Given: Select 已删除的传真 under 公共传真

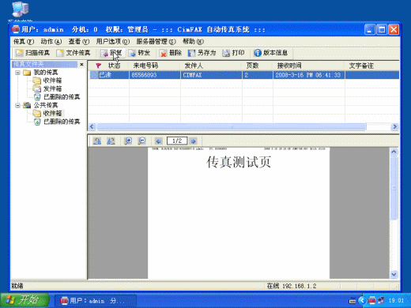Looking at the screenshot, I should (x=62, y=122).
